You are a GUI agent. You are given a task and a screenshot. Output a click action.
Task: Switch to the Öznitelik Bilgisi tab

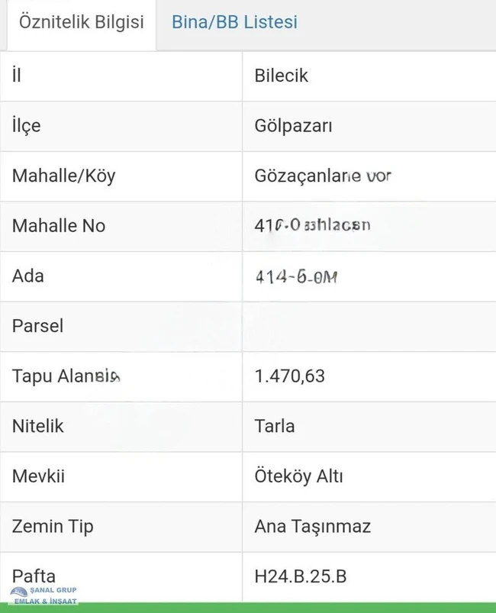[x=81, y=22]
